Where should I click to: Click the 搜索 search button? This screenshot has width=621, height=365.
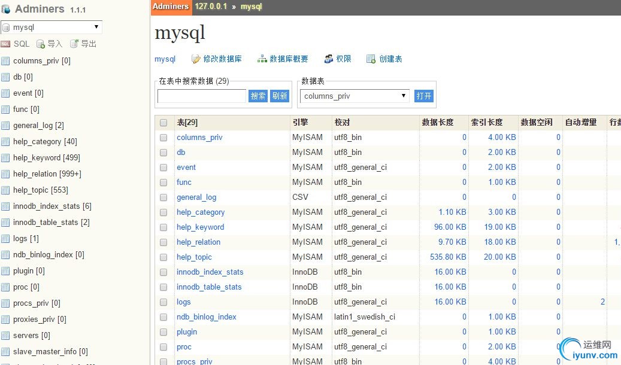pyautogui.click(x=258, y=96)
